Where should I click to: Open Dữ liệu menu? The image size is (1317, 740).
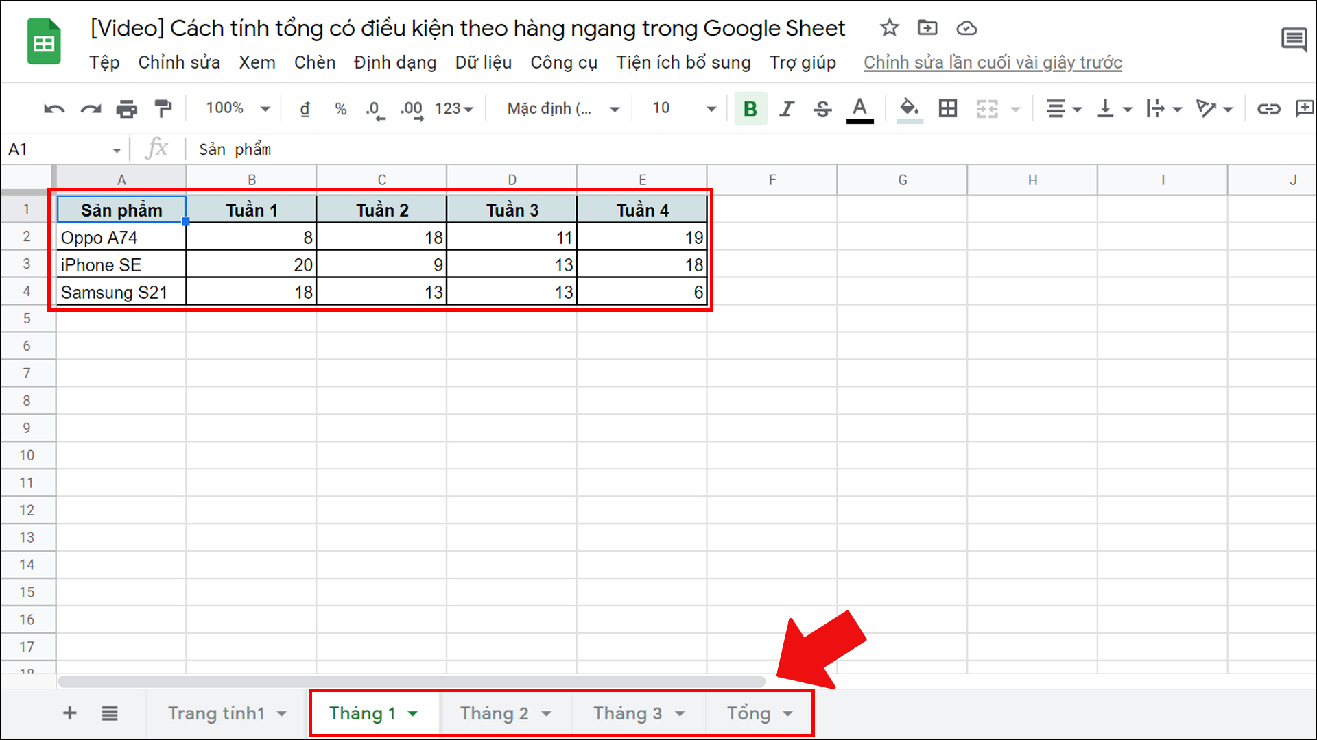484,62
